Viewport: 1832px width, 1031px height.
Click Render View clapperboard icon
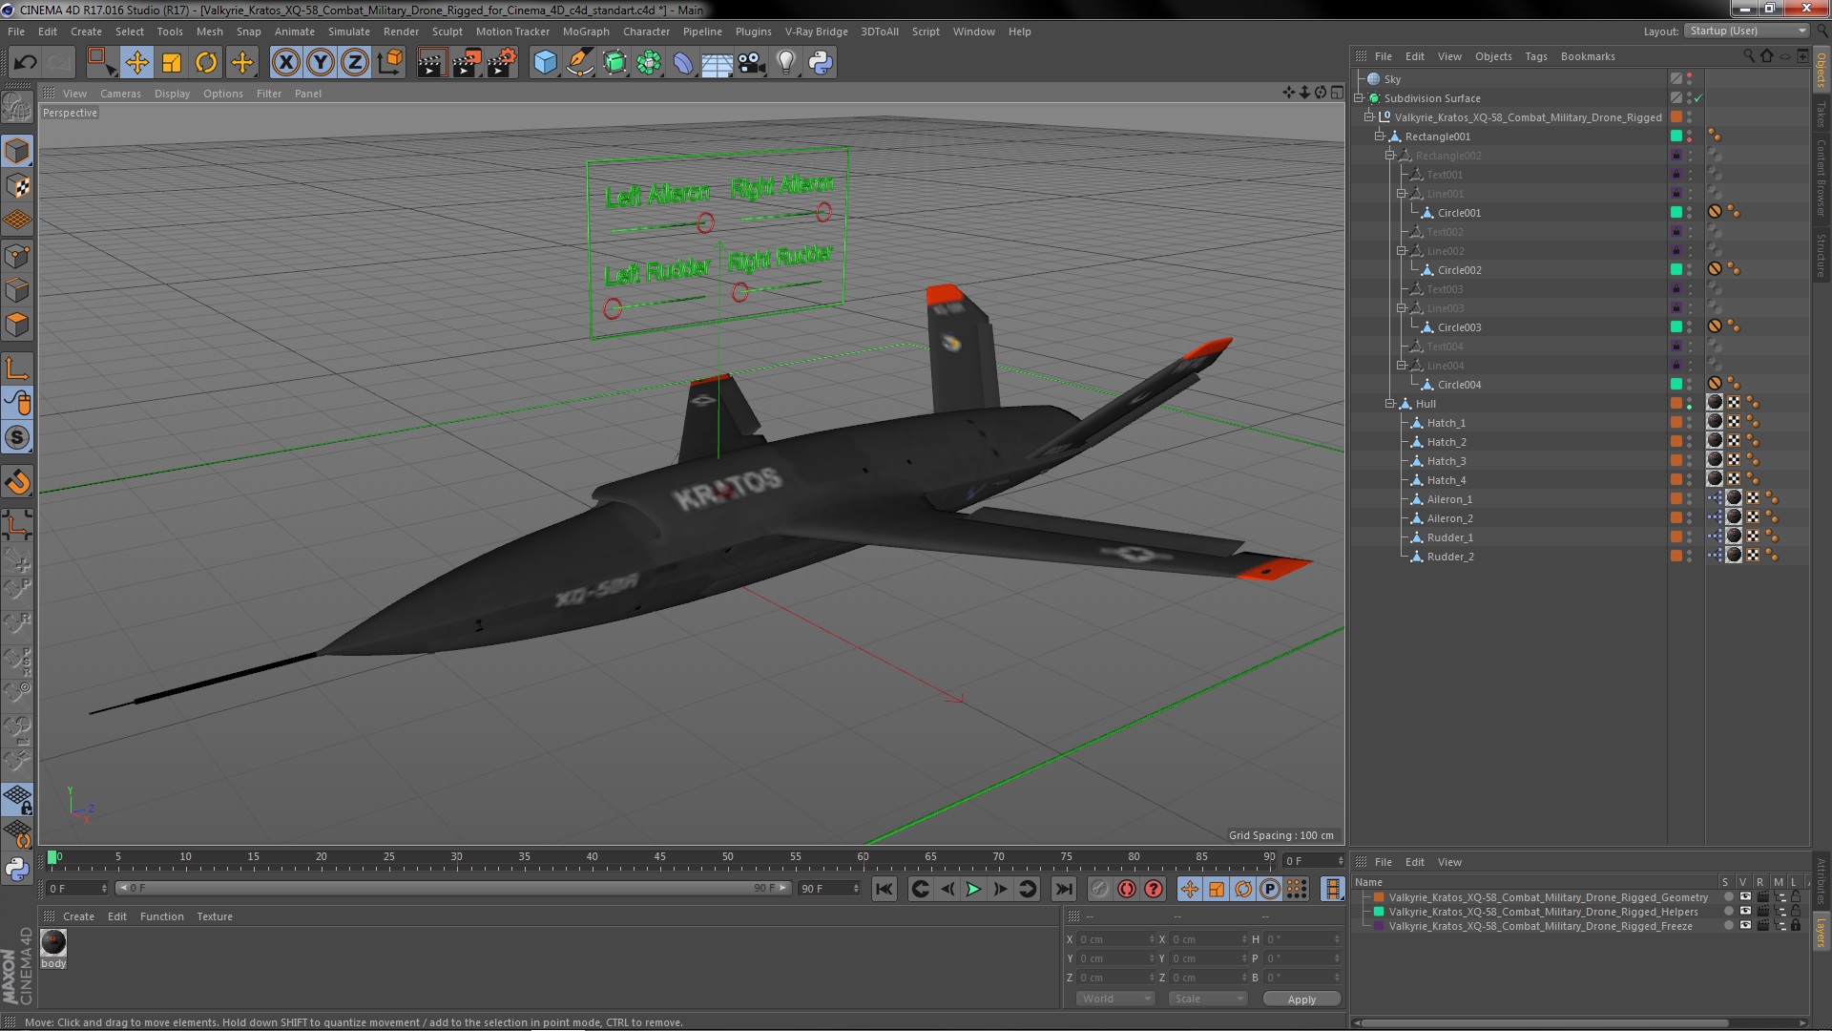coord(431,63)
